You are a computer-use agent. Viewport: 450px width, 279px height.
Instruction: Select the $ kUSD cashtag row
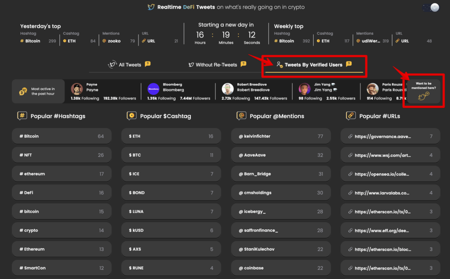[x=171, y=230]
